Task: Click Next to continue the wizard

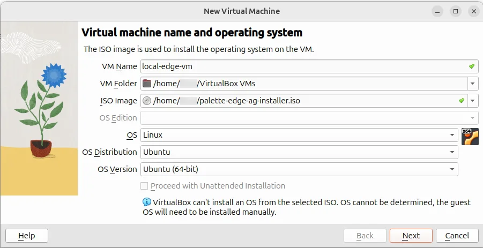Action: pyautogui.click(x=411, y=236)
